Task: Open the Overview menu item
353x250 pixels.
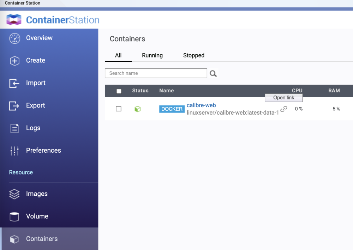Action: 49,38
